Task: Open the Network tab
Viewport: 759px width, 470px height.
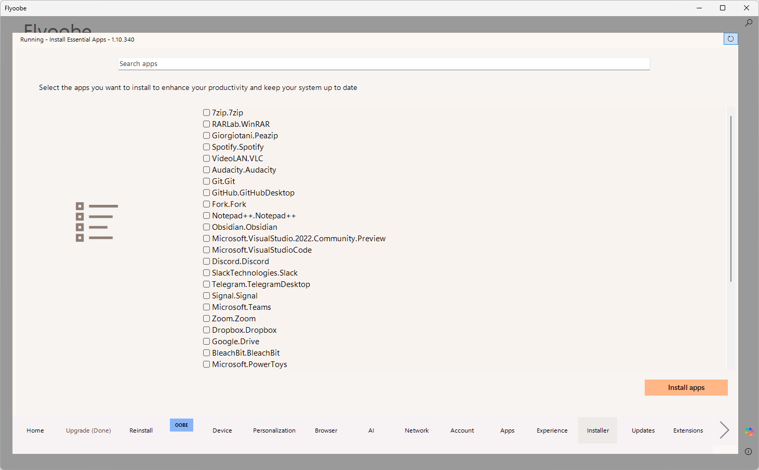Action: pos(417,430)
